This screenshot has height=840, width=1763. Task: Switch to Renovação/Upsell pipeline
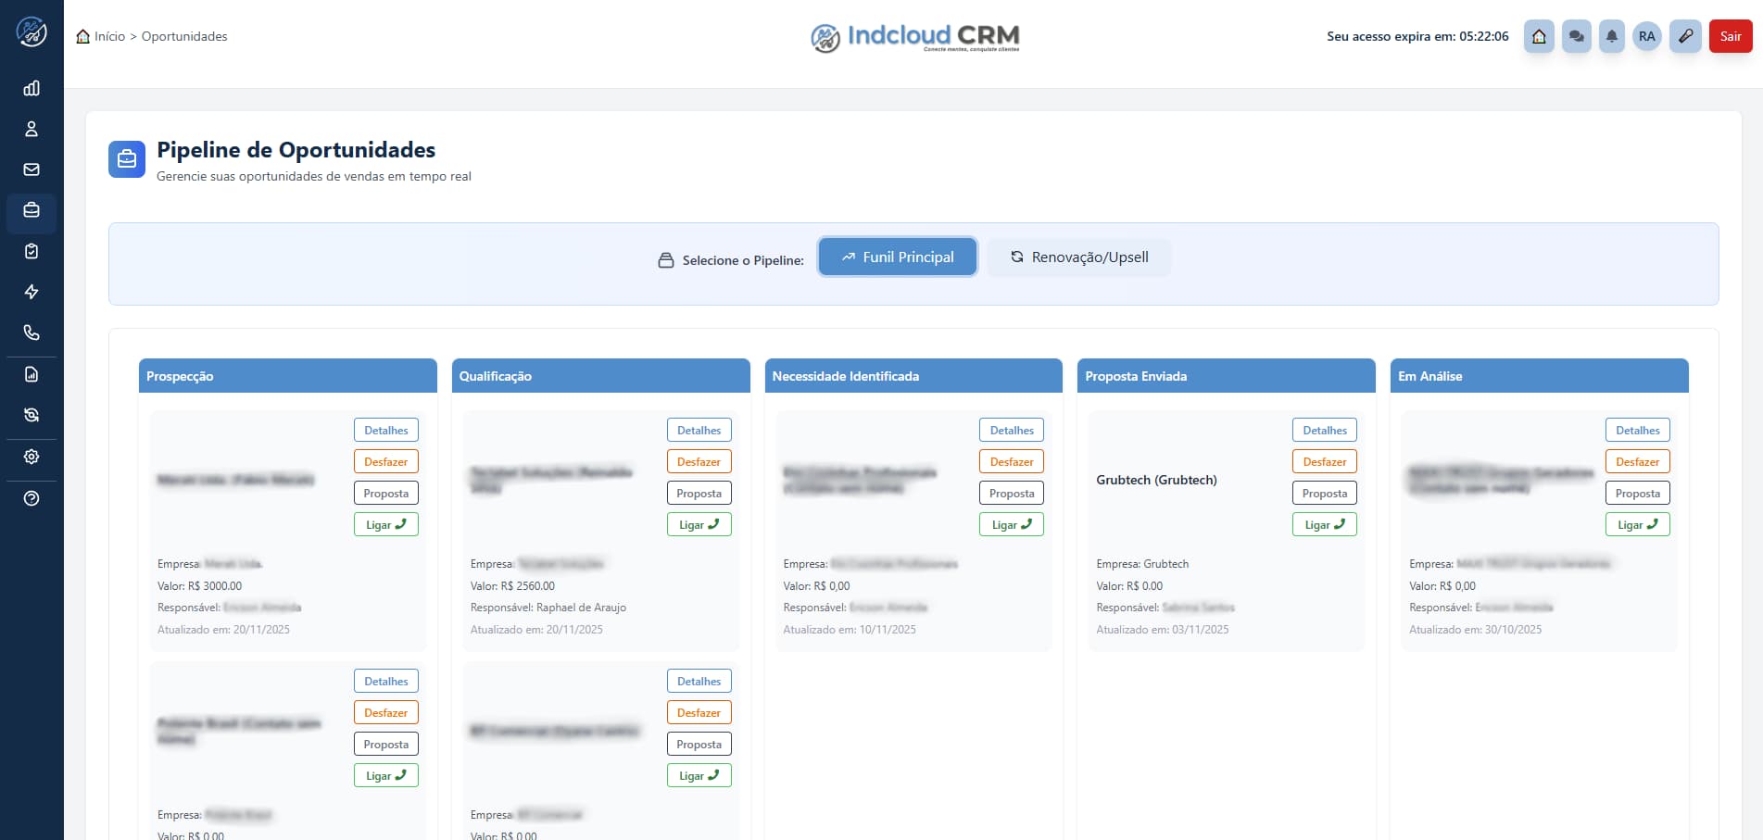pyautogui.click(x=1078, y=257)
